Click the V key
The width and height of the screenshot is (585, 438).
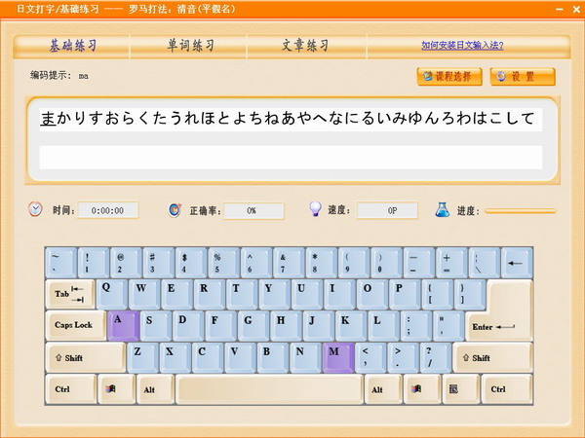tap(240, 358)
